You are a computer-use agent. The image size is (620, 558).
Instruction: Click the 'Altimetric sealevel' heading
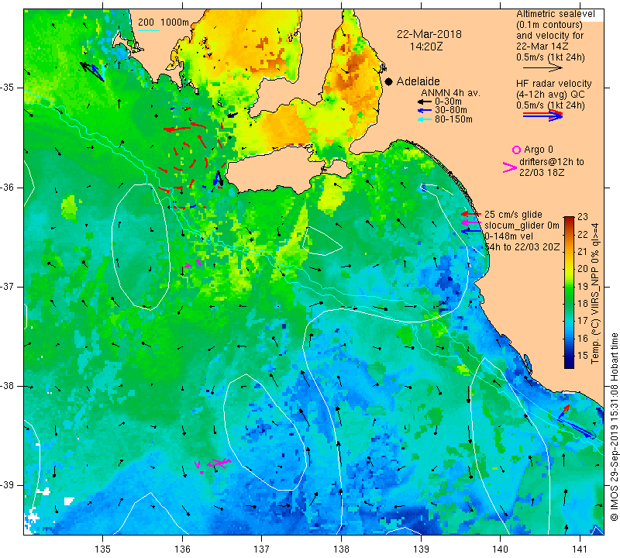coord(555,14)
